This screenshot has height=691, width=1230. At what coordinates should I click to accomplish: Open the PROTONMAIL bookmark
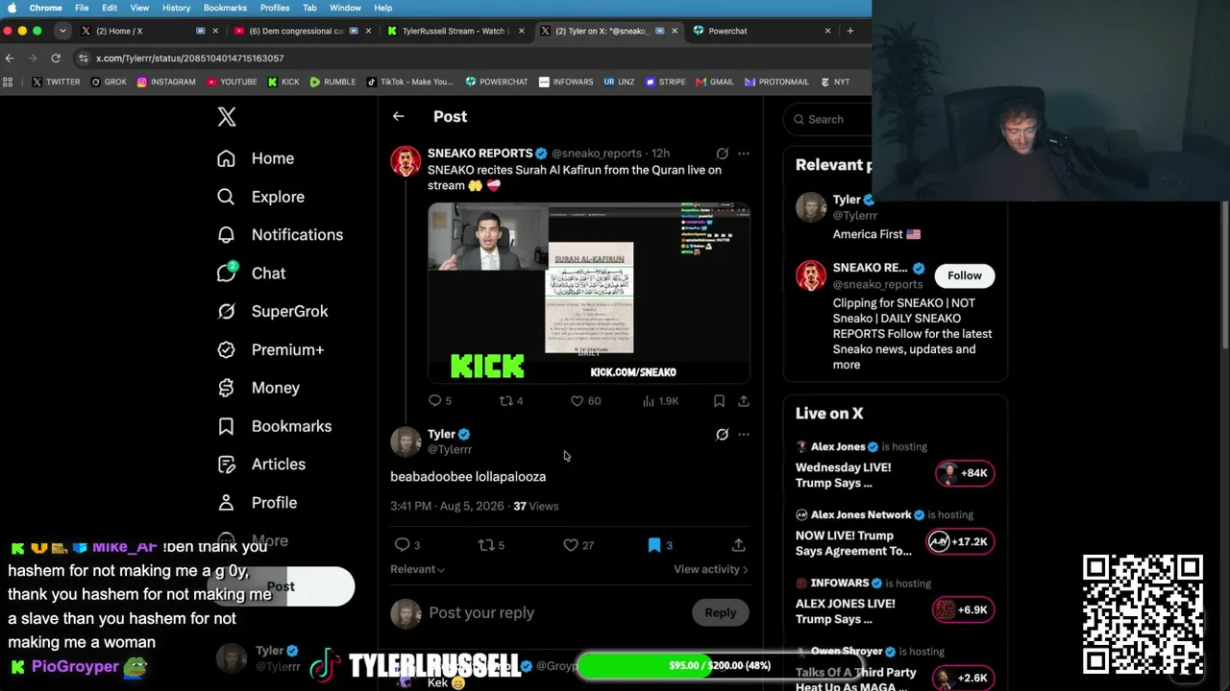(x=776, y=83)
